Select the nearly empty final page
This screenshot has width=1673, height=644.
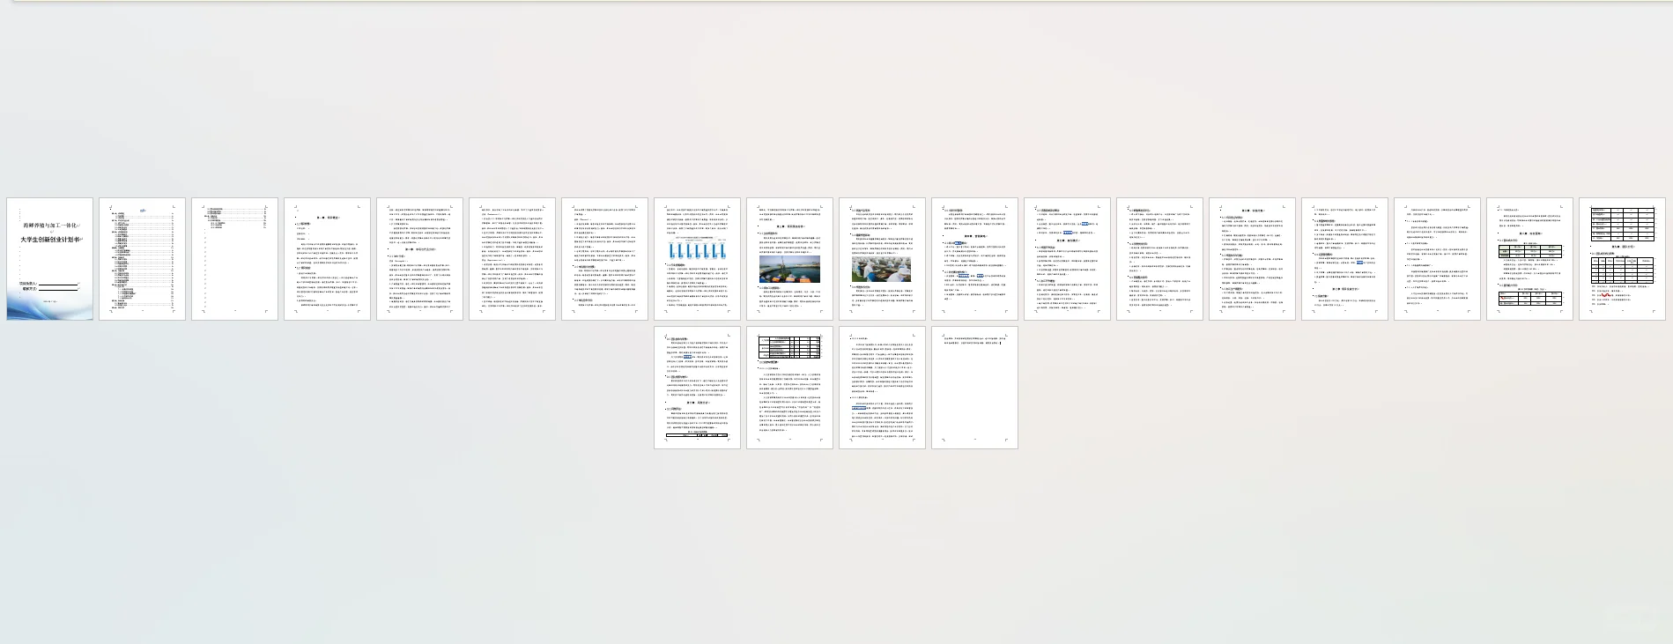[975, 388]
